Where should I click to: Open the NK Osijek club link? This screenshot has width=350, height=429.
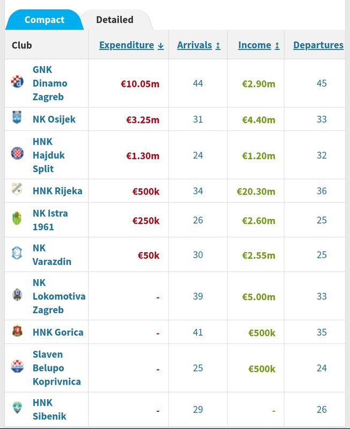54,119
